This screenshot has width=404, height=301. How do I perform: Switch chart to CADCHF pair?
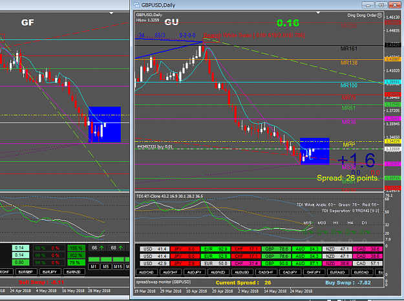pyautogui.click(x=266, y=272)
